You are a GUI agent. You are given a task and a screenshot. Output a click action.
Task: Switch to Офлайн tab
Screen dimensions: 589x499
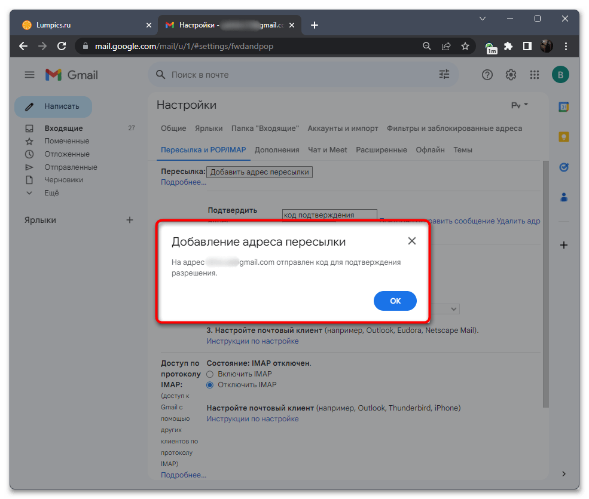(x=430, y=150)
